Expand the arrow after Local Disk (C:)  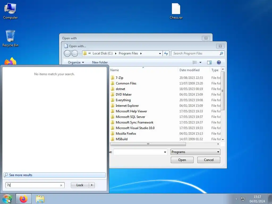116,53
